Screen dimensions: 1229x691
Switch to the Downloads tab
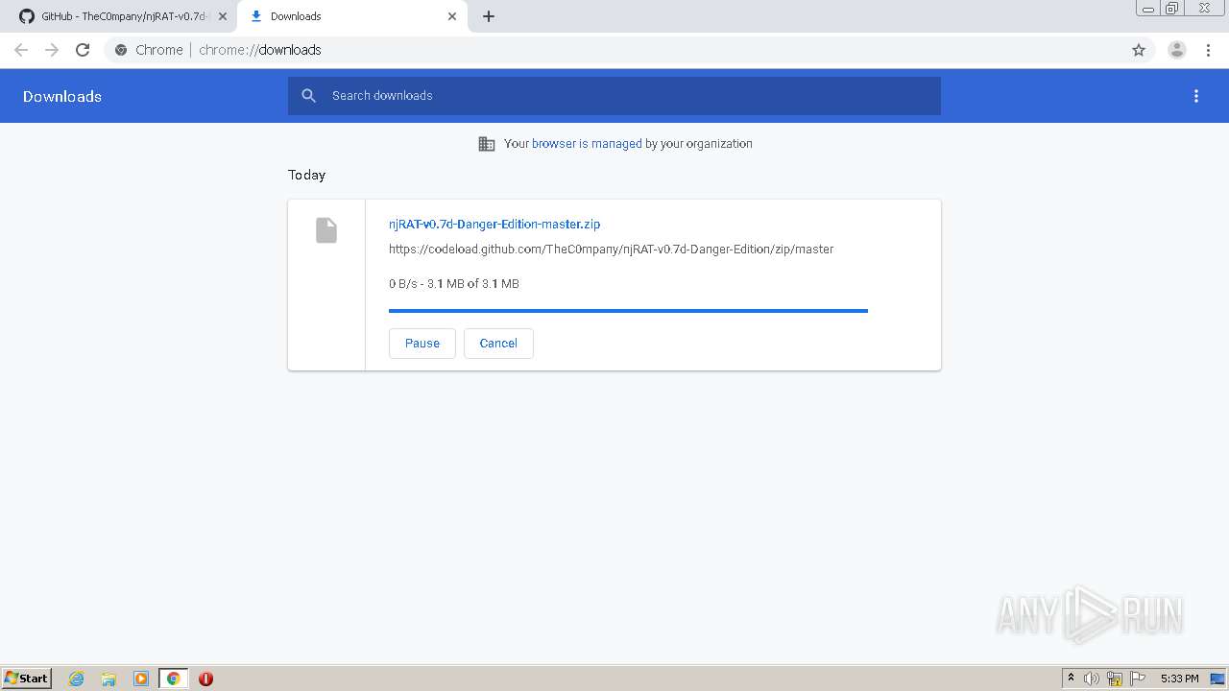click(x=351, y=16)
